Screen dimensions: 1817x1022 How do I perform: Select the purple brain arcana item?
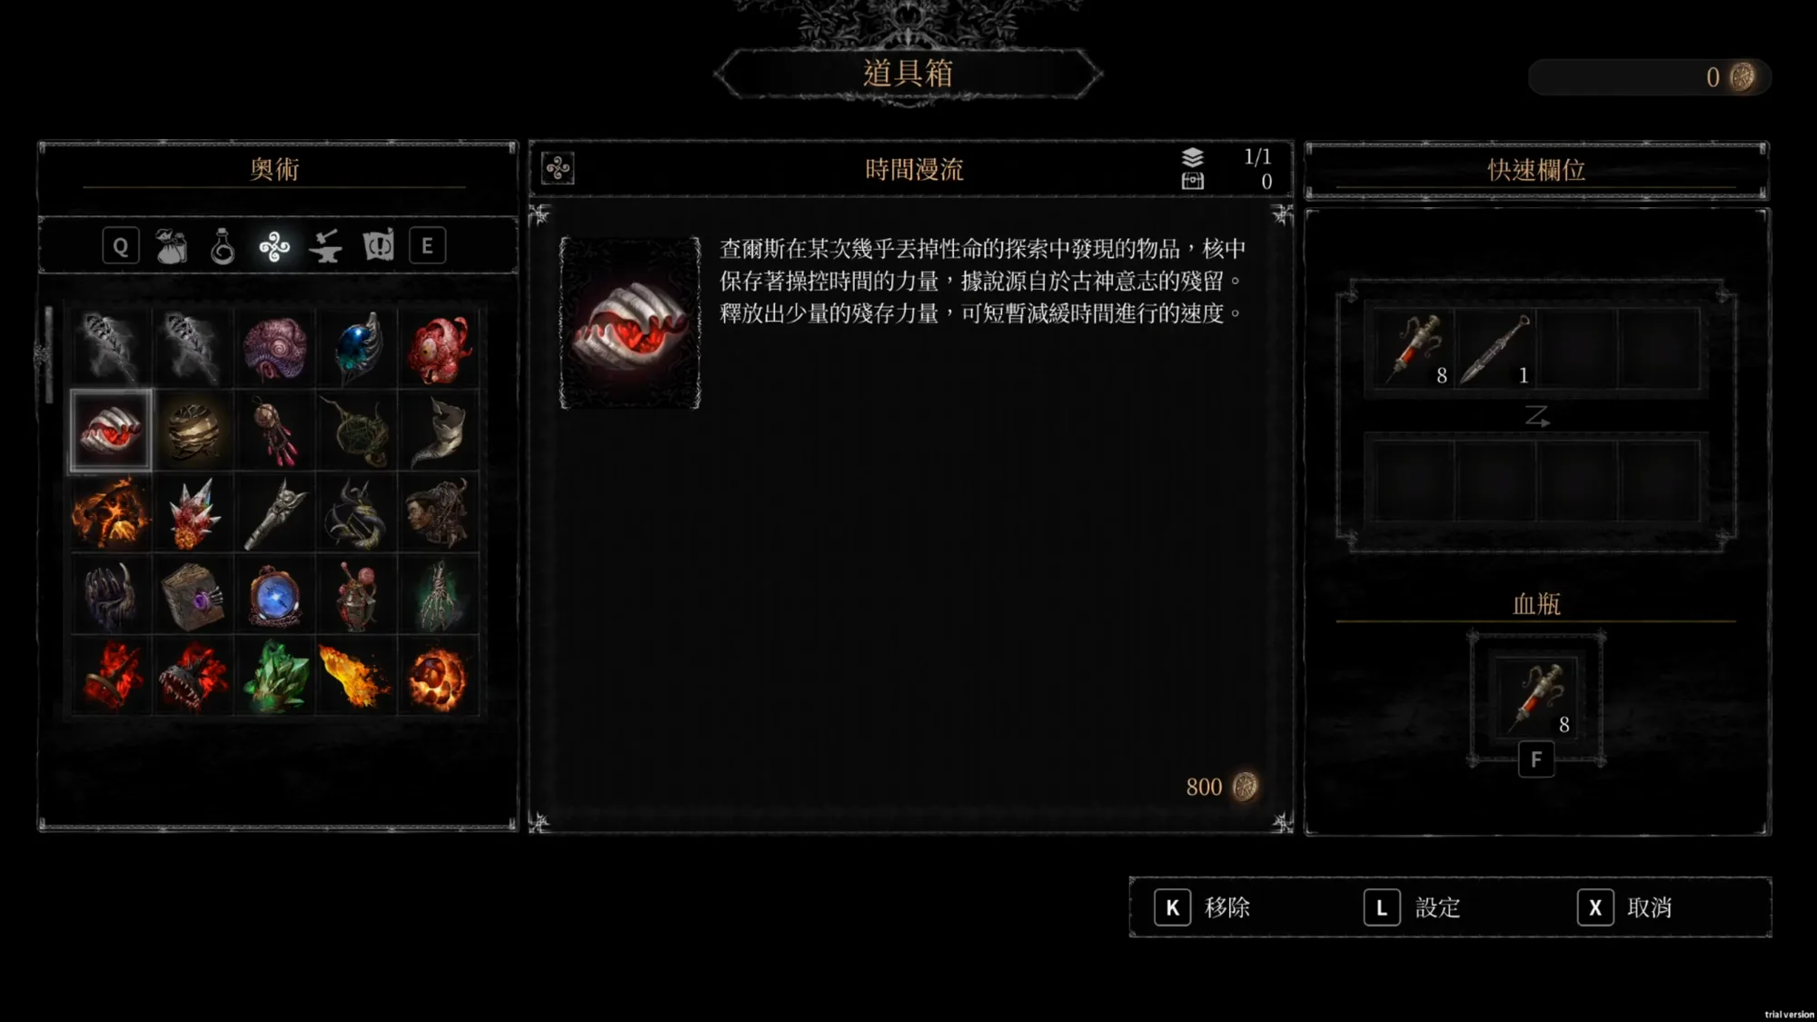click(x=274, y=349)
